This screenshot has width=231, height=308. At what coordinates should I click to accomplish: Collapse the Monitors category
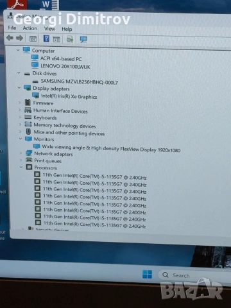point(21,139)
